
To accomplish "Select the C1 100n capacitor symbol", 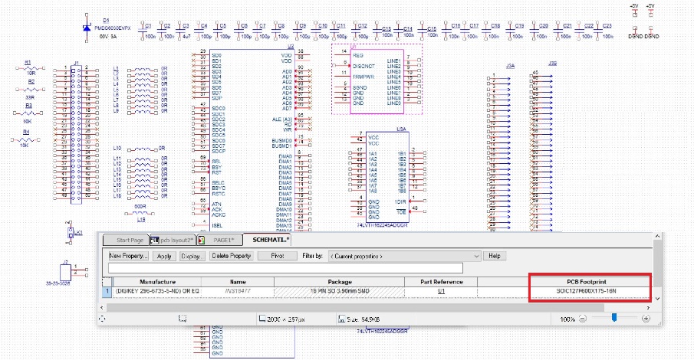I will tap(143, 30).
